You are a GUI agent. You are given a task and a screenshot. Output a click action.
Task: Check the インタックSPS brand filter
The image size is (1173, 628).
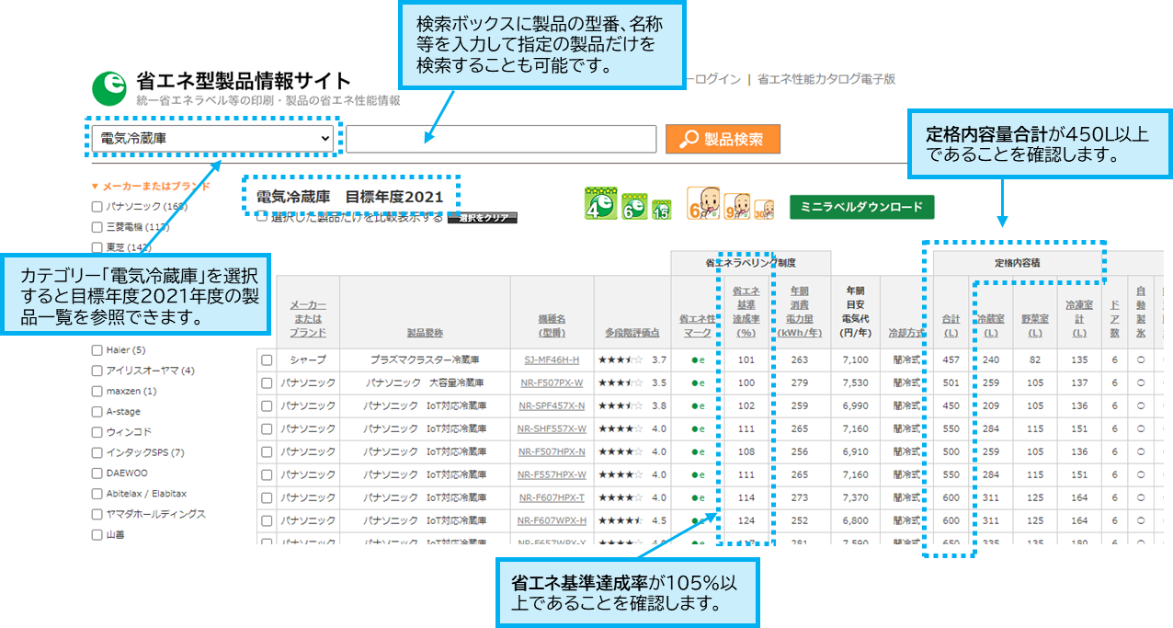pos(97,453)
